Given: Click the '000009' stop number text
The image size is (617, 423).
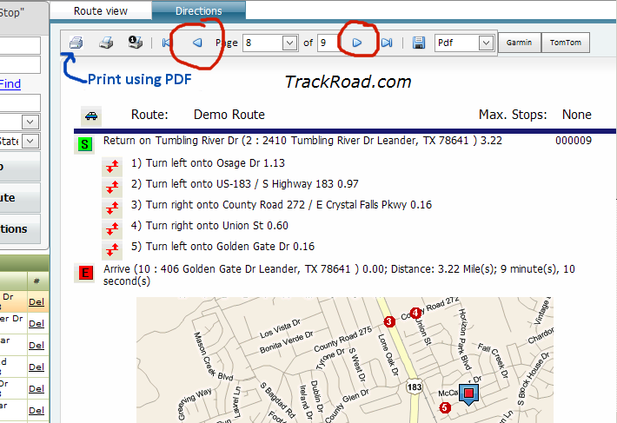Looking at the screenshot, I should pyautogui.click(x=574, y=141).
